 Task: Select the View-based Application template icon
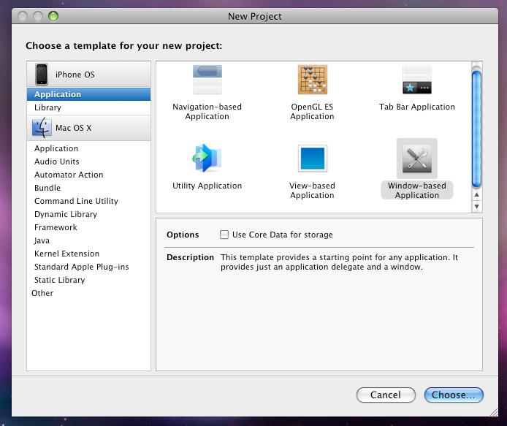pyautogui.click(x=313, y=158)
